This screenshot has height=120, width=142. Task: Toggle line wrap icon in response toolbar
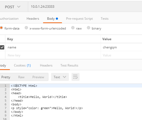coord(76,77)
